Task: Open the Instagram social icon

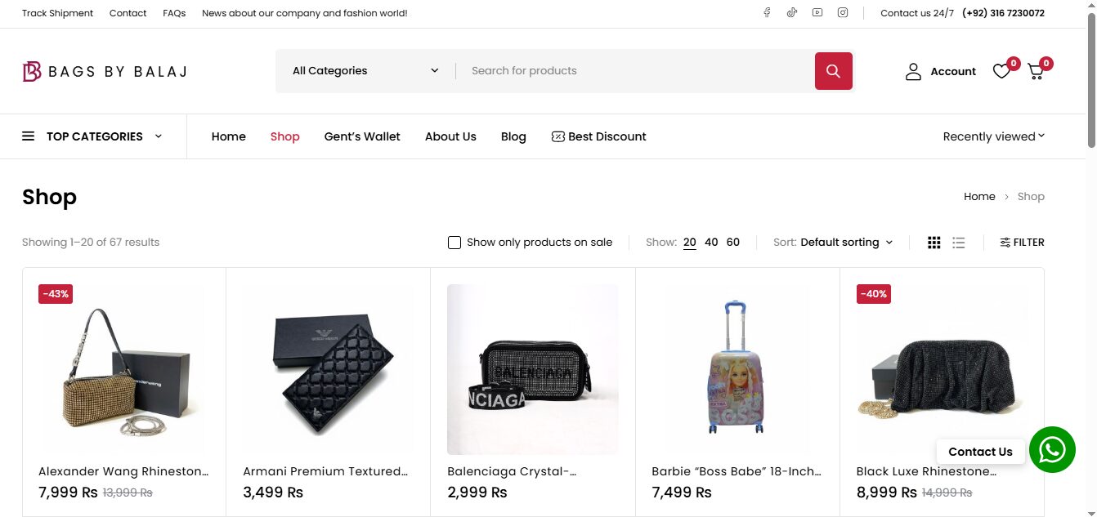Action: coord(842,12)
